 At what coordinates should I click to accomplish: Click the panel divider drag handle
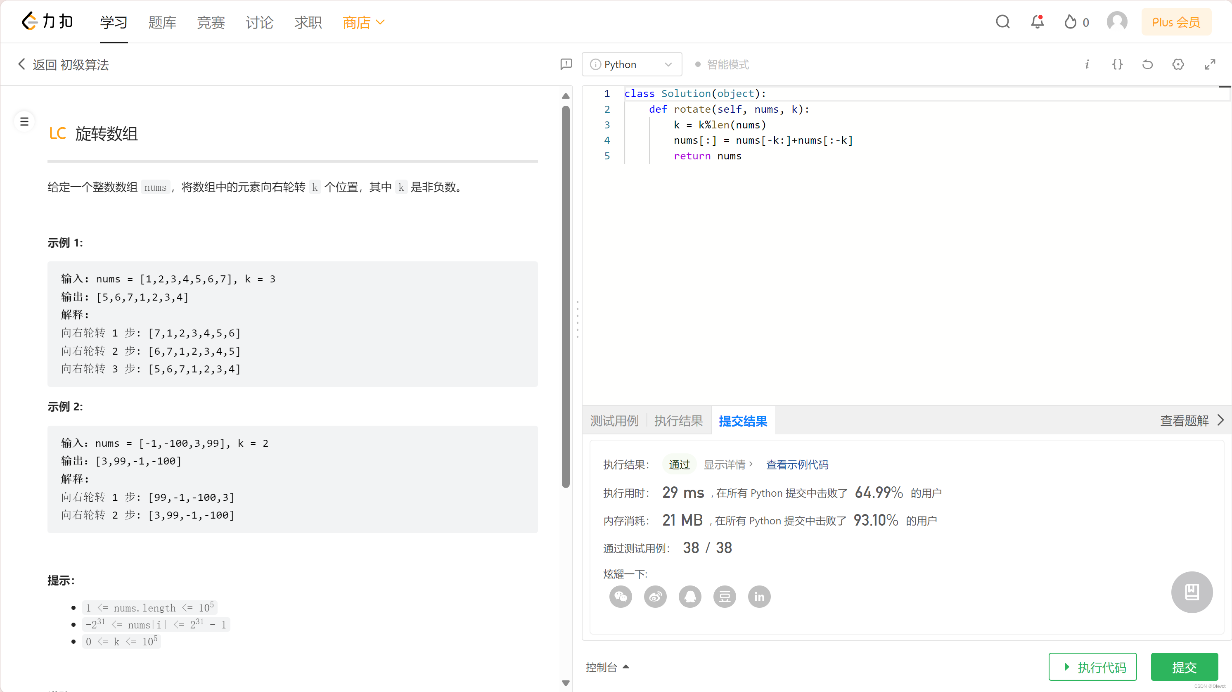click(x=577, y=320)
